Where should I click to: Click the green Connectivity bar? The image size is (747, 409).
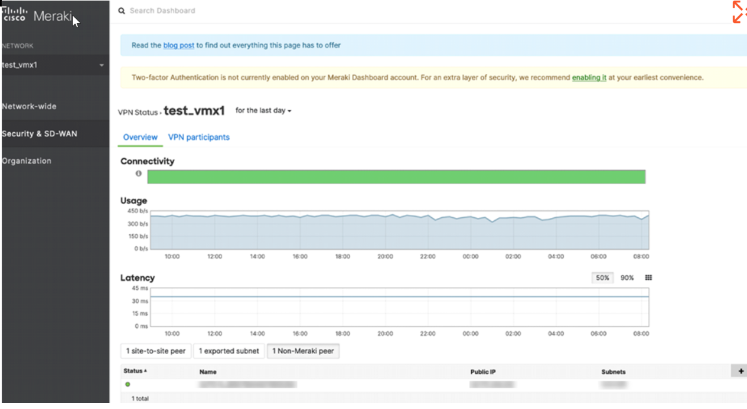point(396,177)
